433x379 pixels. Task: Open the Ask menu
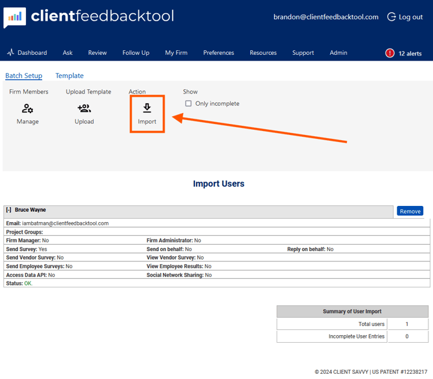coord(67,53)
